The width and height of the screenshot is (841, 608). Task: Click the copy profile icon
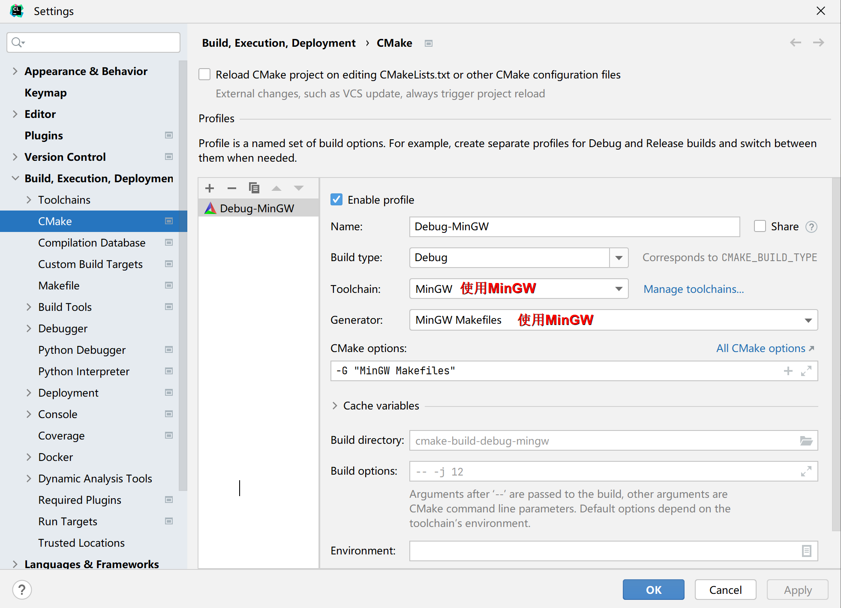[254, 188]
